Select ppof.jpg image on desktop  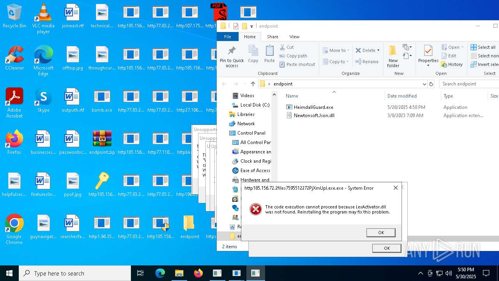coord(73,184)
